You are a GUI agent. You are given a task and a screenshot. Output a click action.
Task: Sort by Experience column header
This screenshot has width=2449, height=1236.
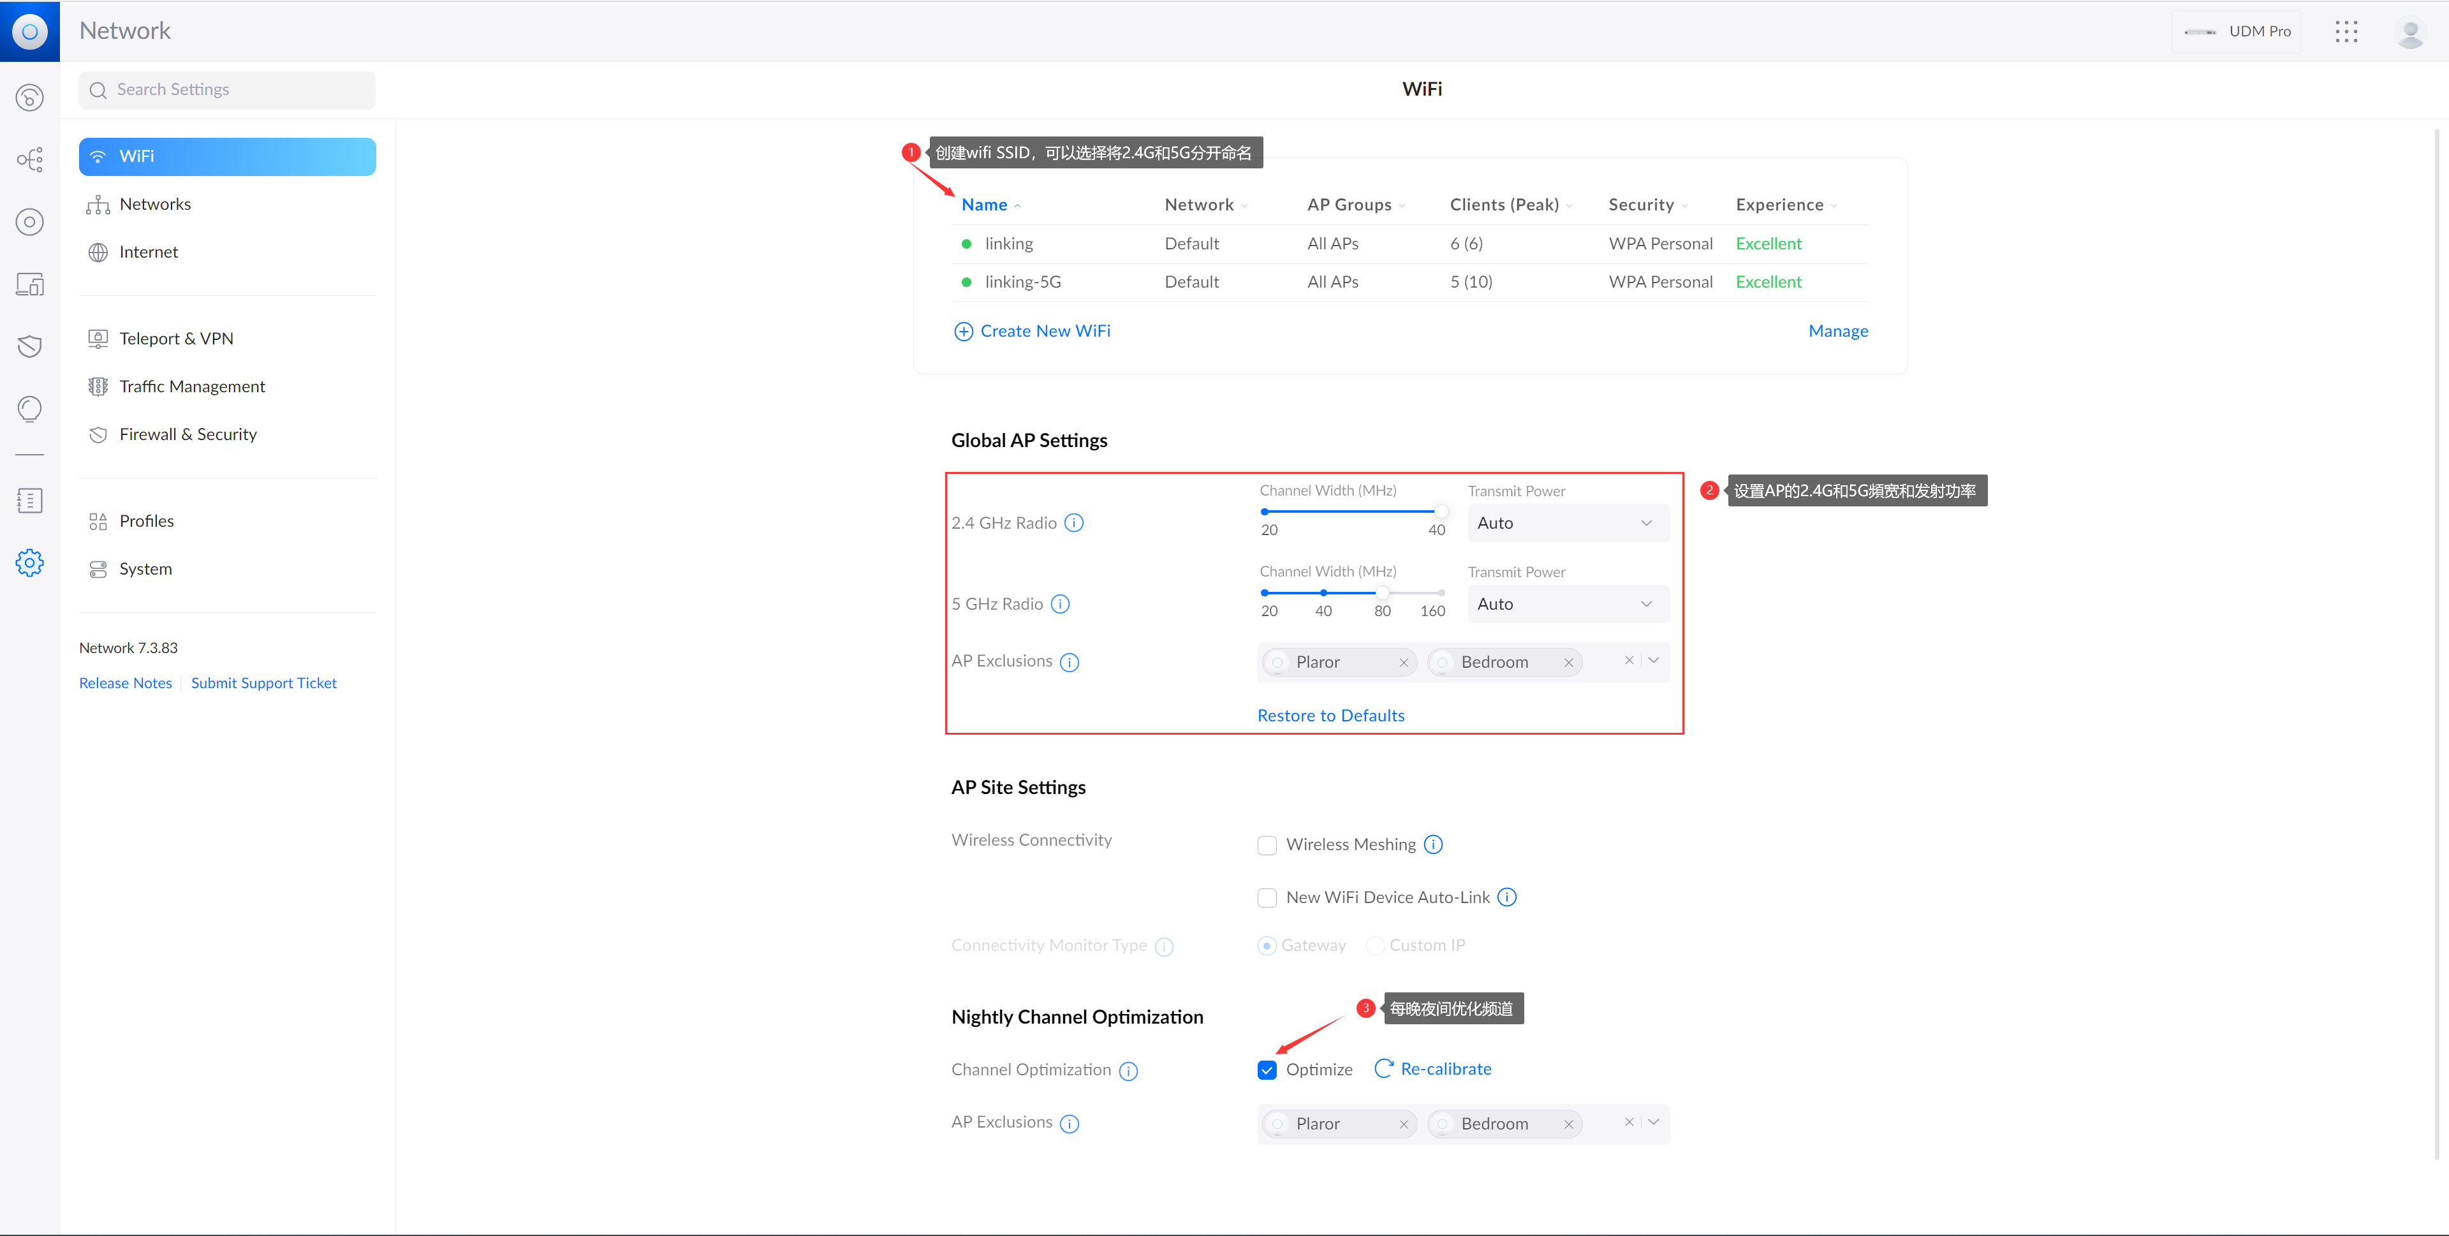click(1786, 205)
